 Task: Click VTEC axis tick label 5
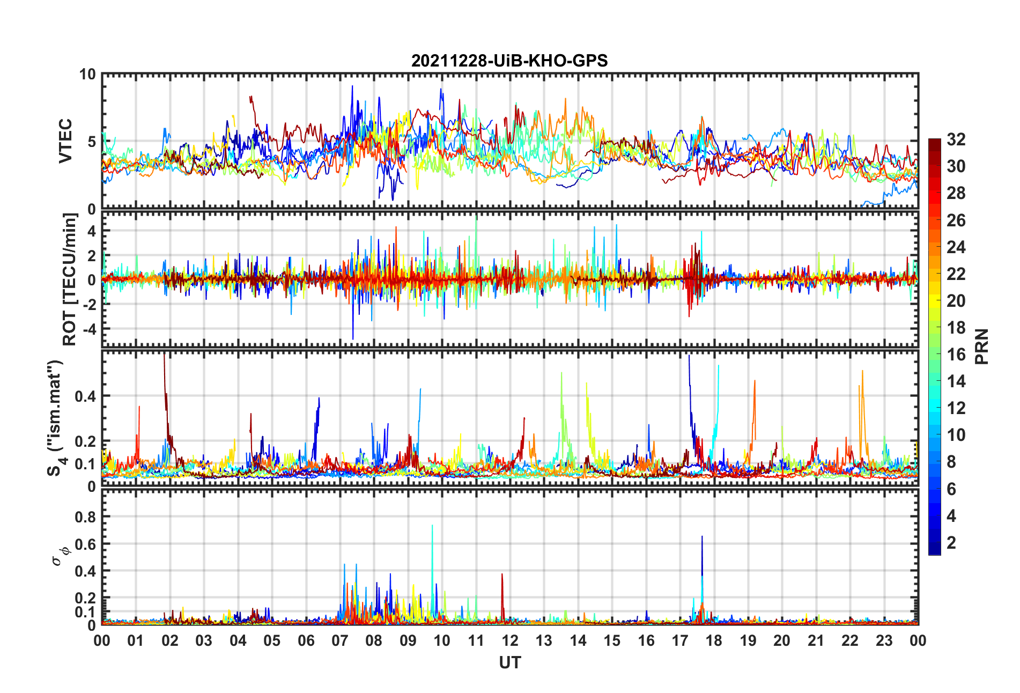[92, 142]
